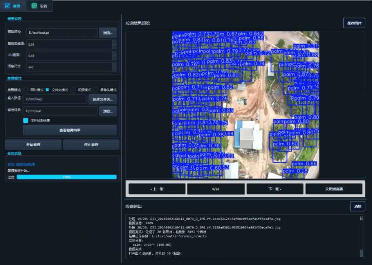Screen dimensions: 372x265
Task: Toggle the 保存检测结果 checkbox
Action: [25, 120]
